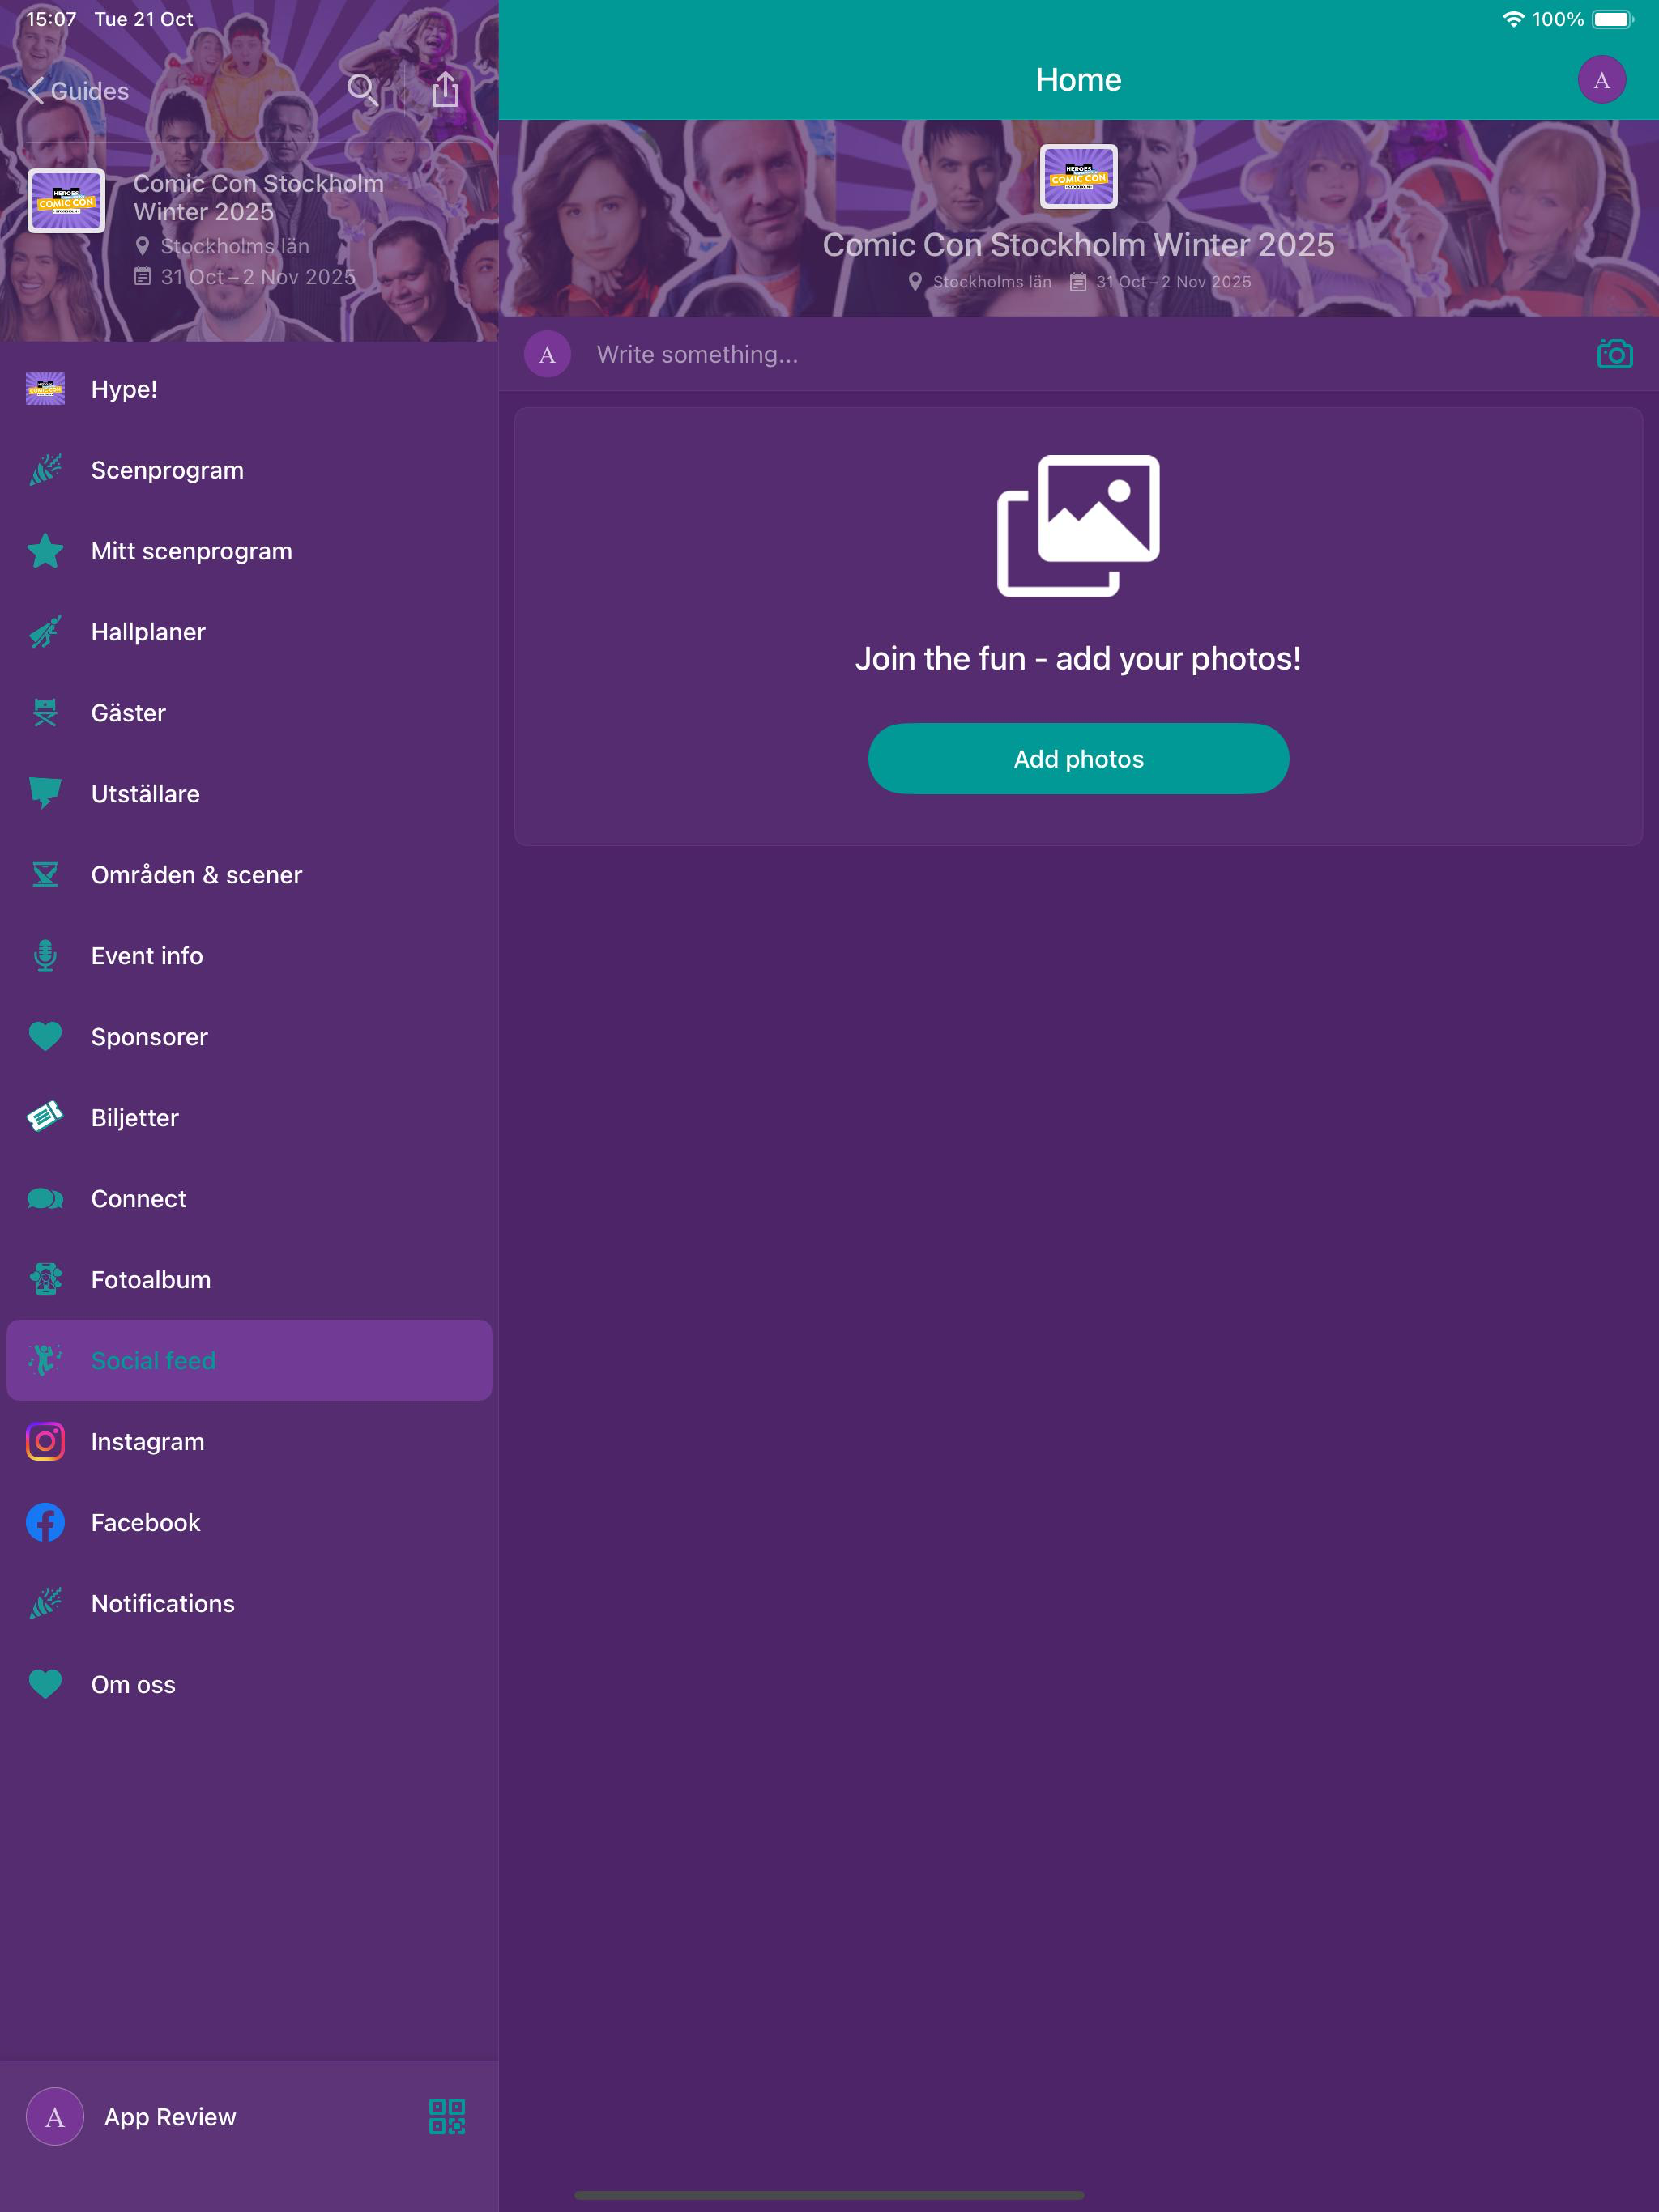Tap the Facebook logo icon
This screenshot has width=1659, height=2212.
(45, 1522)
